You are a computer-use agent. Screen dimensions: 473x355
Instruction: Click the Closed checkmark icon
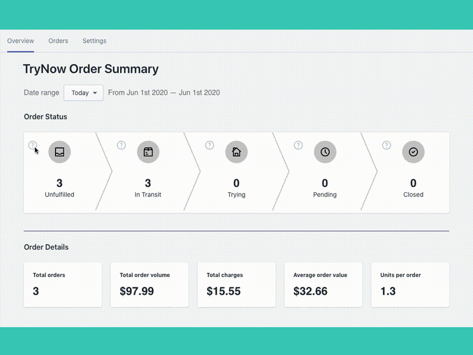413,151
